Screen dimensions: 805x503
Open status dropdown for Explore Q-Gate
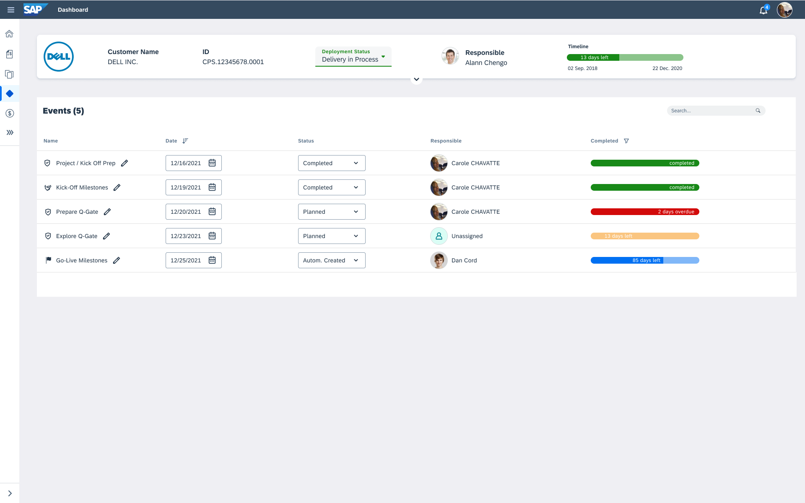pyautogui.click(x=331, y=236)
